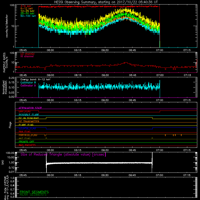Viewport: 200px width, 200px height.
Task: Select the 05:45 time label under the modulation panel
Action: point(23,100)
